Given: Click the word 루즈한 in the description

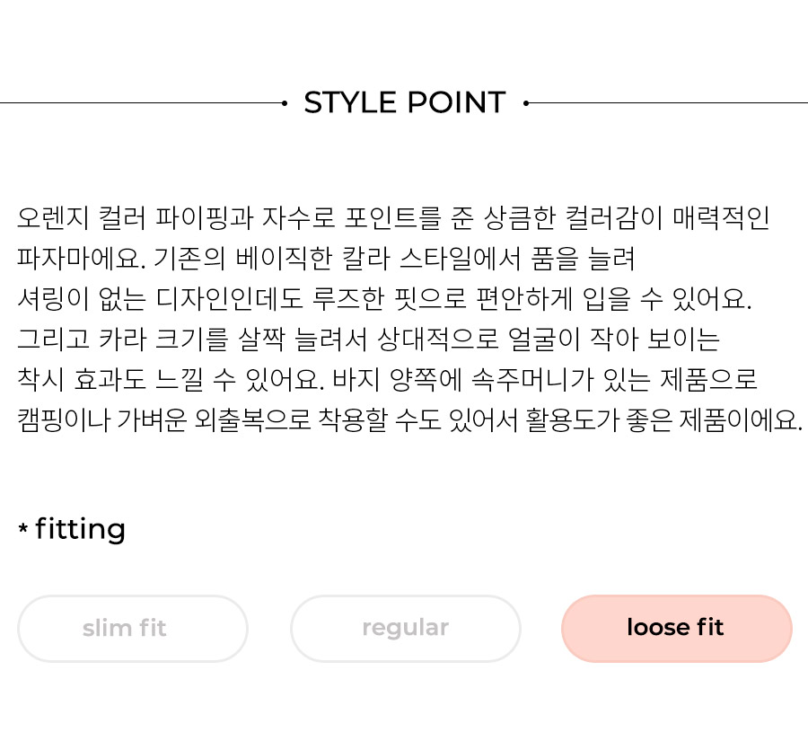Looking at the screenshot, I should click(348, 298).
